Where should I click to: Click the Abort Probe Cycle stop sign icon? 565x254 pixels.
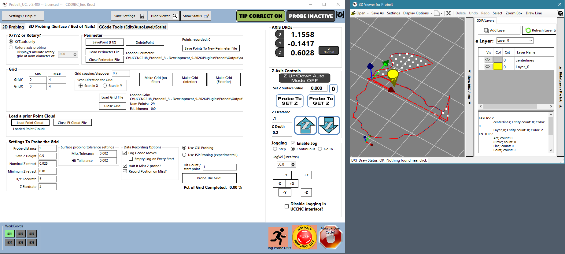(x=330, y=238)
